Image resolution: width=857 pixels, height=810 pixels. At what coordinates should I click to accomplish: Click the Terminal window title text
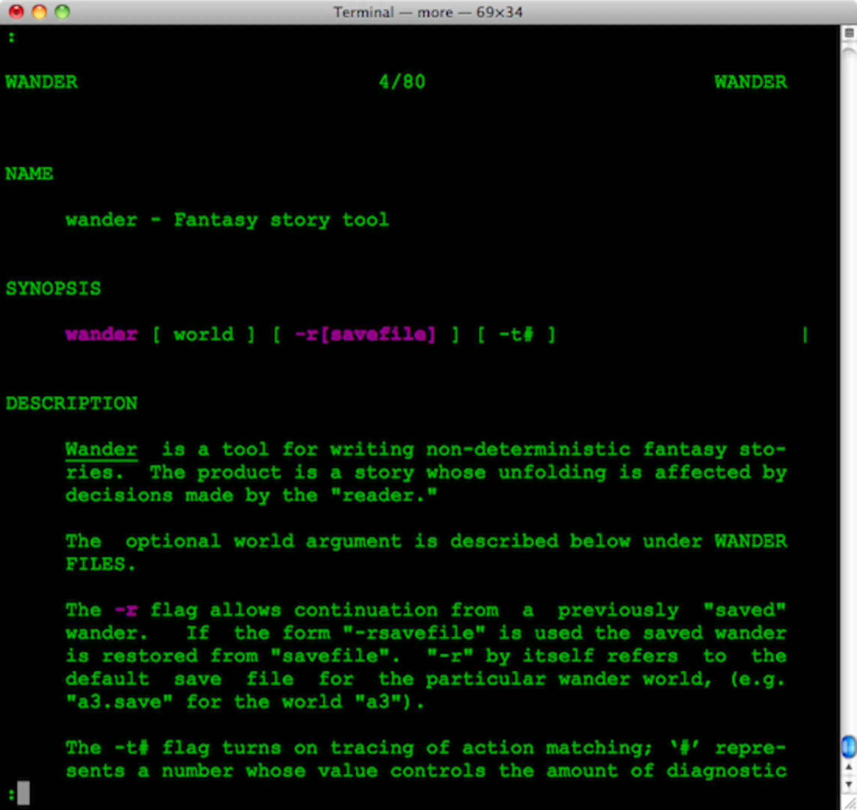[x=428, y=12]
